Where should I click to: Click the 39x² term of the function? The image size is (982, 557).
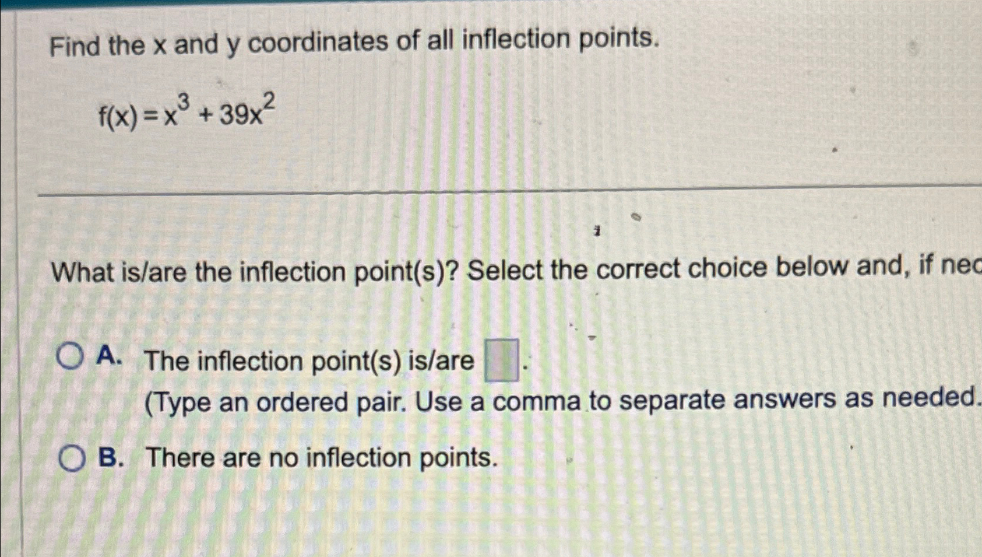pyautogui.click(x=245, y=114)
